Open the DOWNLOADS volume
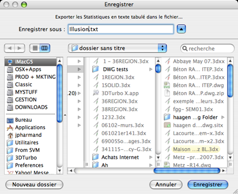 31,107
